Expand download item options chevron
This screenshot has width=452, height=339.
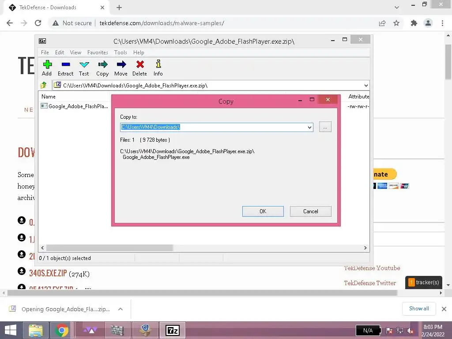tap(121, 309)
